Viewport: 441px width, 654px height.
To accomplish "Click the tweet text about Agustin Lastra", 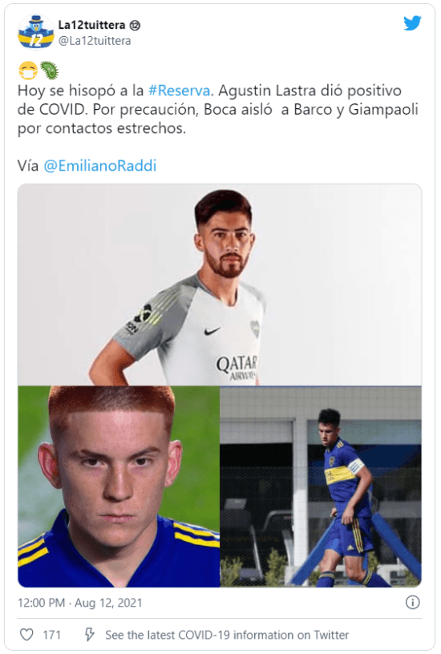I will pyautogui.click(x=218, y=109).
